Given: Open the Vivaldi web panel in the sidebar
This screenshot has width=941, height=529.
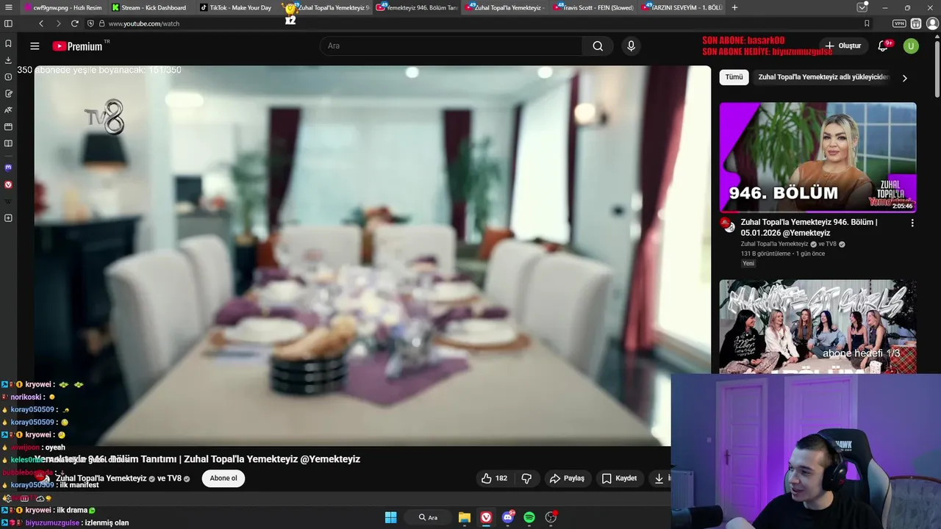Looking at the screenshot, I should [x=8, y=184].
